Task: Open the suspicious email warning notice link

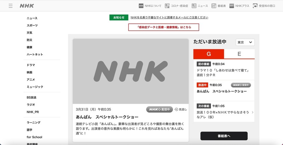Action: pos(169,17)
